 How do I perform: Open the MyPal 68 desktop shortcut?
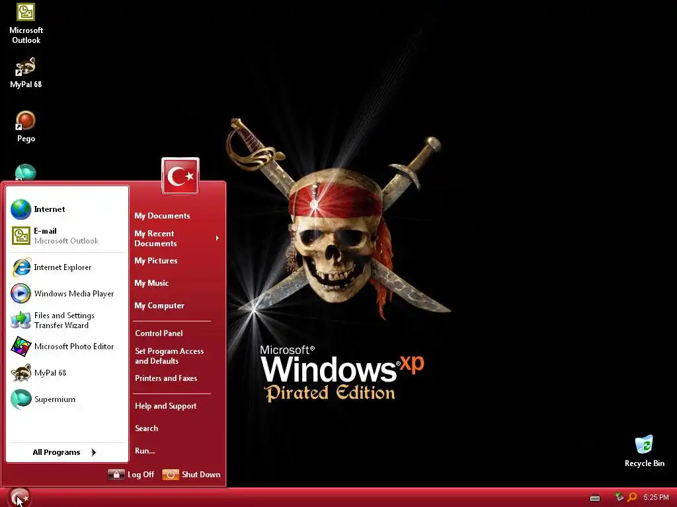coord(26,73)
